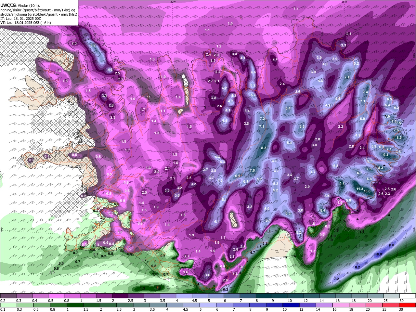
Task: Click the 6.8 value on the northwest peninsula
Action: coord(93,45)
